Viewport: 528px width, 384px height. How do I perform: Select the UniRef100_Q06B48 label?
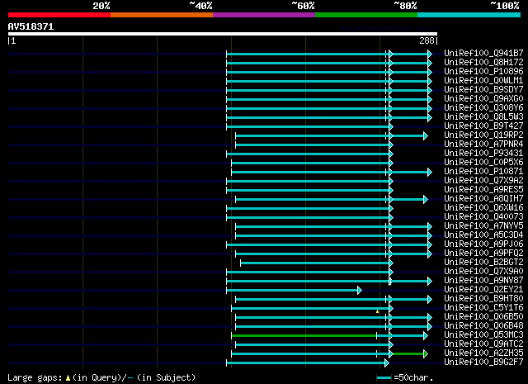pyautogui.click(x=483, y=326)
